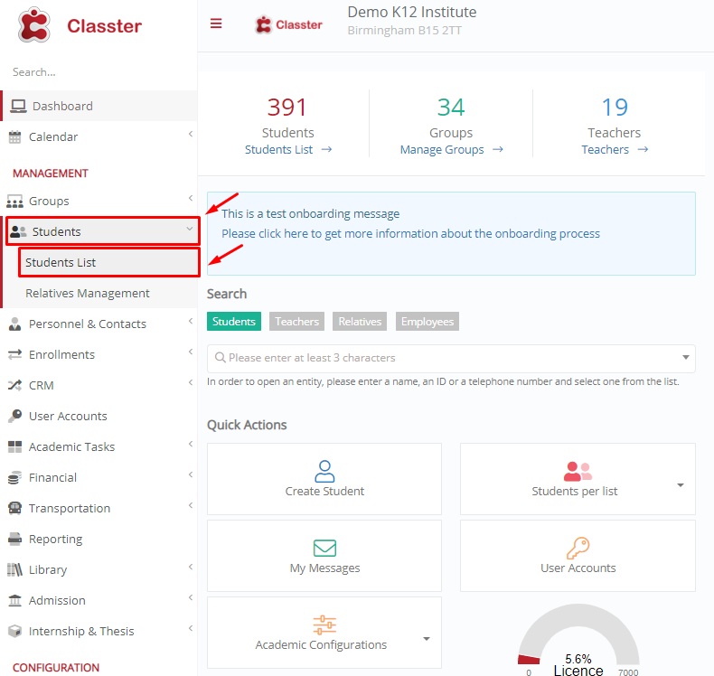
Task: Expand the Library chevron
Action: pos(191,567)
